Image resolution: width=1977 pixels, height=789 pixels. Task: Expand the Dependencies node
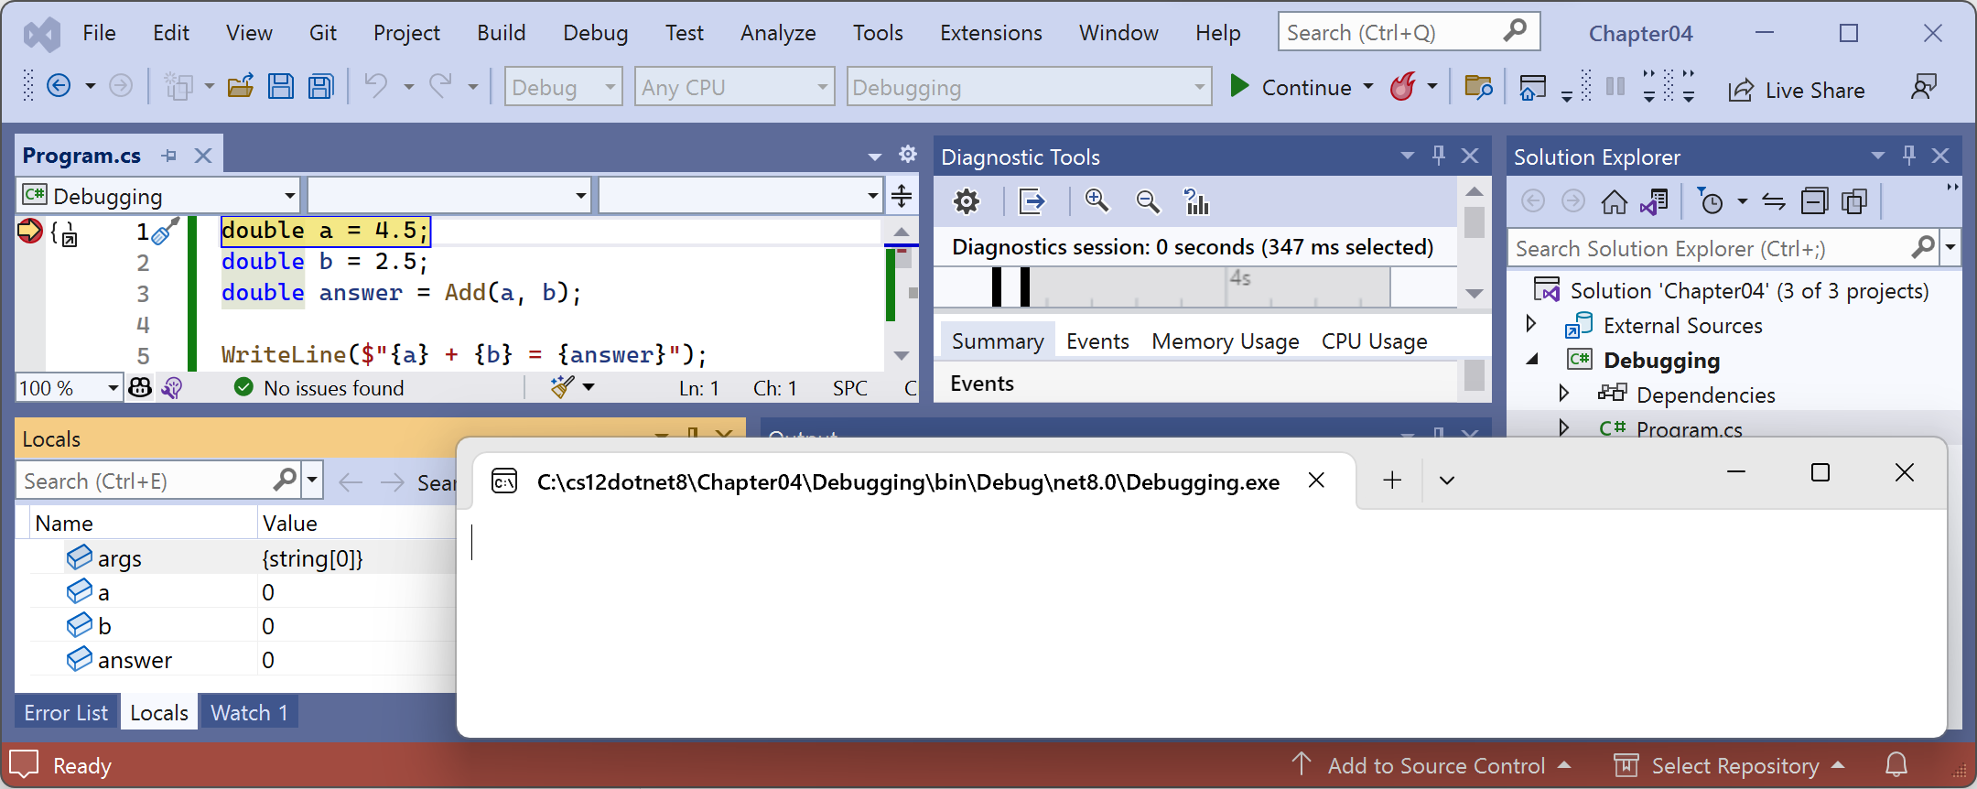1563,394
